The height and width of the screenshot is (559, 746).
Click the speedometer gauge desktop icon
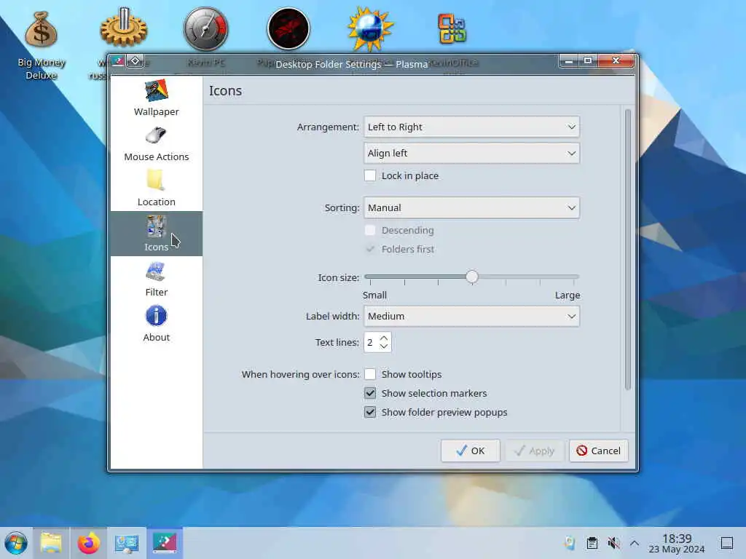tap(206, 28)
